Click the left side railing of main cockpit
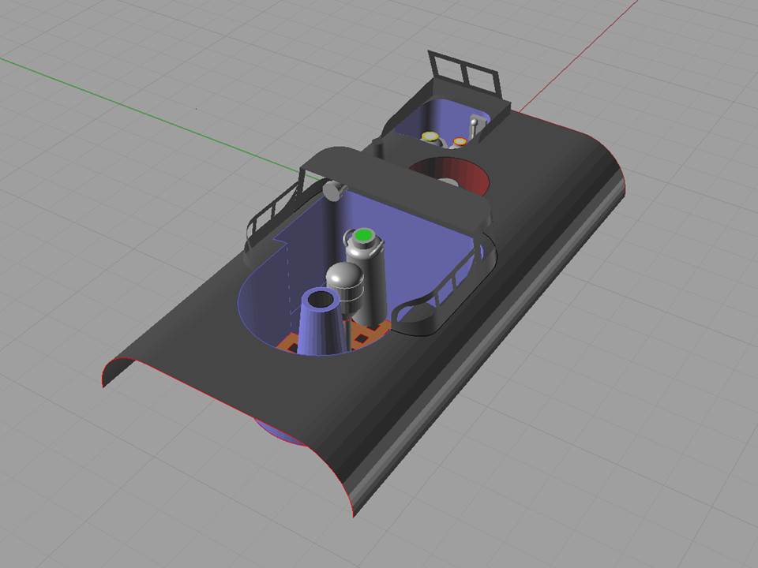The height and width of the screenshot is (568, 758). pyautogui.click(x=272, y=211)
